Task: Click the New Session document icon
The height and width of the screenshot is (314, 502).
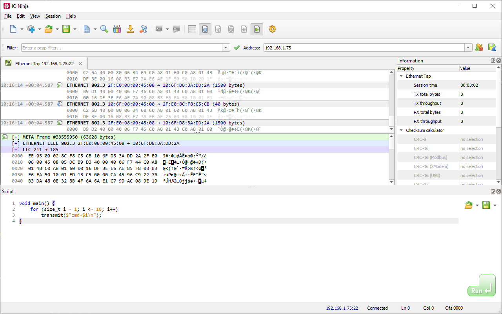Action: click(13, 29)
